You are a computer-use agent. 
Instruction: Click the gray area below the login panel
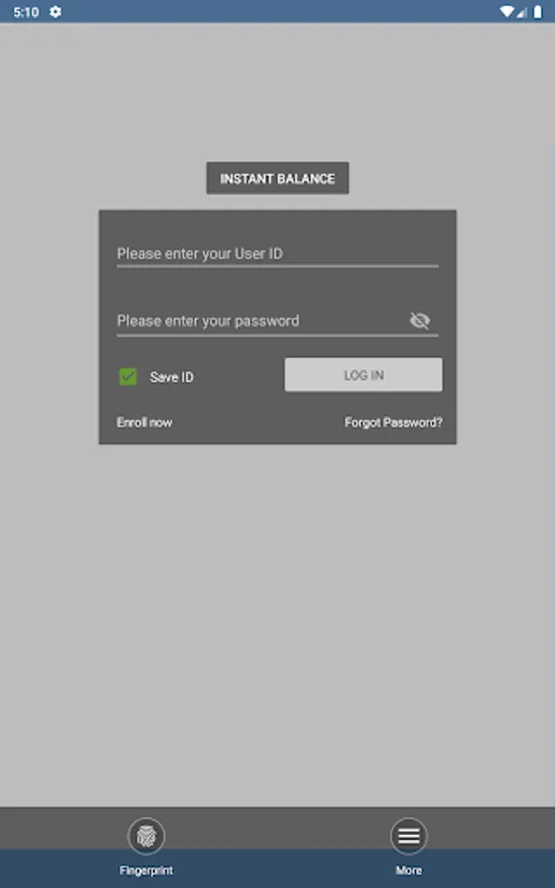point(277,623)
